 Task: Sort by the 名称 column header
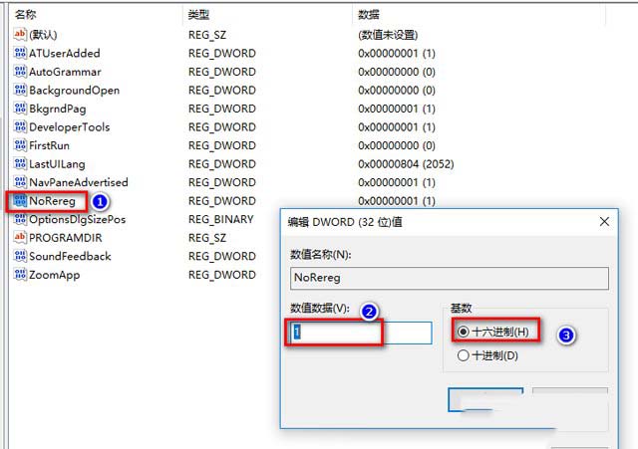[x=25, y=15]
